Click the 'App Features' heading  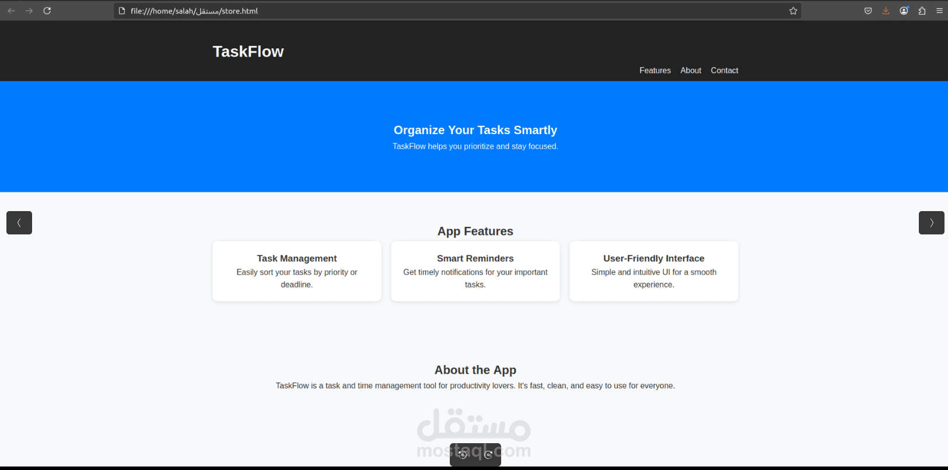pyautogui.click(x=475, y=231)
